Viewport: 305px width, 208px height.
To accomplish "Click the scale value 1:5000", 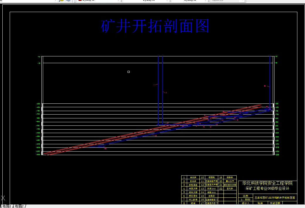I will coord(245,199).
